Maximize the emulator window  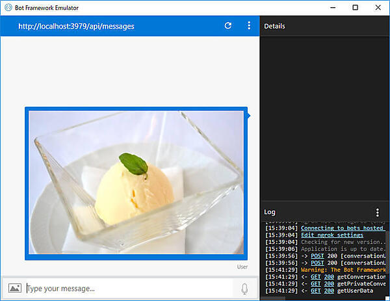tap(355, 7)
